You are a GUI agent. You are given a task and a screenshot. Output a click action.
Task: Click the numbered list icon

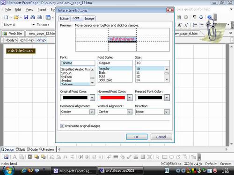pyautogui.click(x=195, y=25)
